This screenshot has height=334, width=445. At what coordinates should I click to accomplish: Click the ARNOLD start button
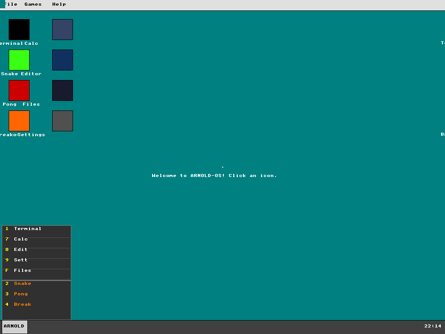point(13,326)
